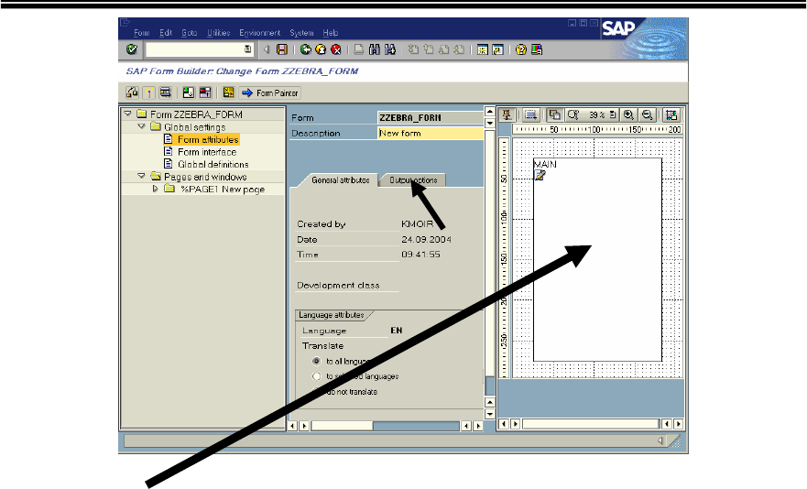Click the Display/Change toggle icon

coord(132,92)
